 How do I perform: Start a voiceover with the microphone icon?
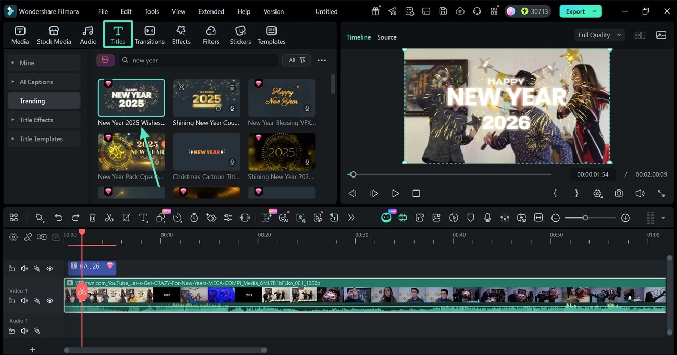[487, 218]
